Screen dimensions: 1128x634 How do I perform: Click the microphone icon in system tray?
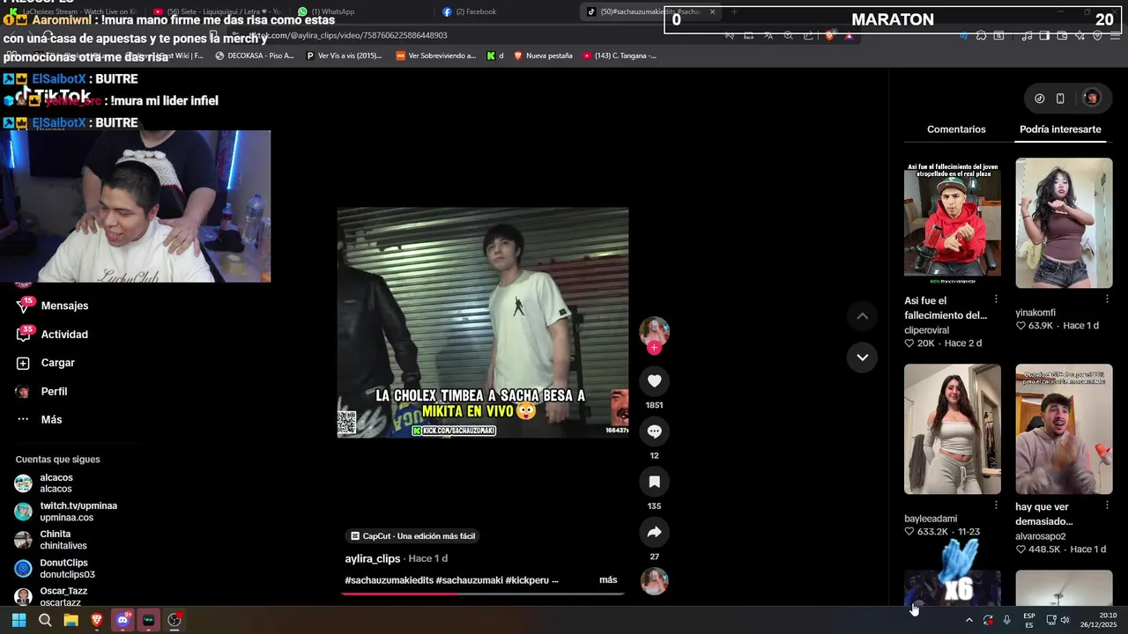[1006, 620]
